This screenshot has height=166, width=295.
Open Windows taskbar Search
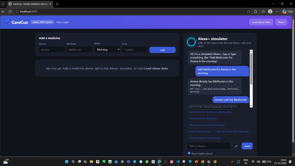tap(73, 162)
